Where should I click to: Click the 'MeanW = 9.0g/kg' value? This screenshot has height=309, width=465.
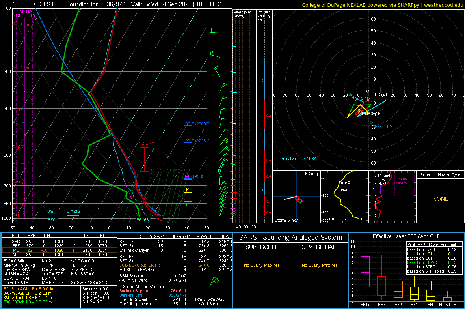[x=19, y=265]
